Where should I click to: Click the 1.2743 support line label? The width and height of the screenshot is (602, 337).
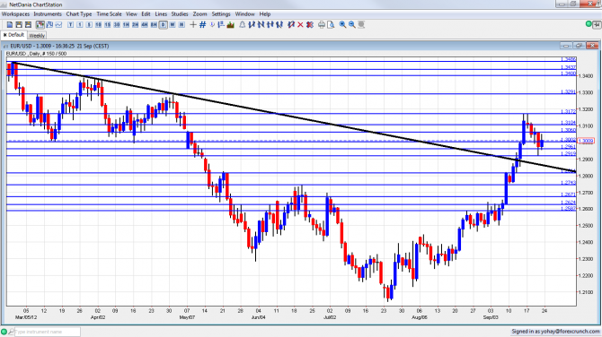[x=568, y=183]
